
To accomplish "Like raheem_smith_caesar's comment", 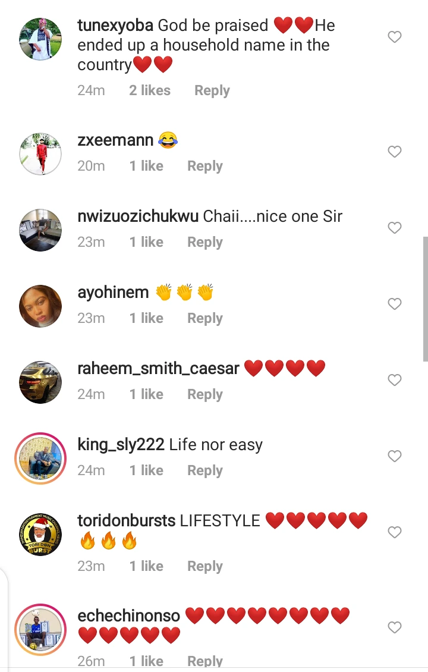I will [x=395, y=380].
